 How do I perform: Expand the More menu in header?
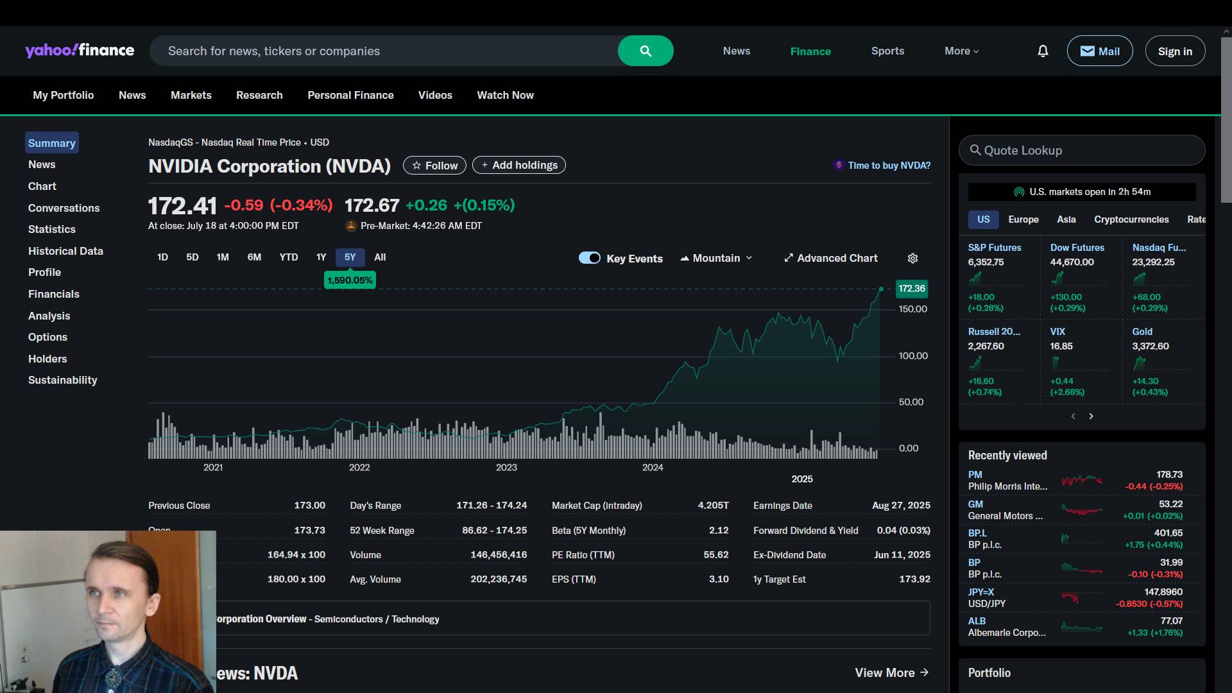click(961, 51)
